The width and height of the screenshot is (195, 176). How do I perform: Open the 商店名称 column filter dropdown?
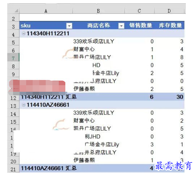(x=121, y=26)
